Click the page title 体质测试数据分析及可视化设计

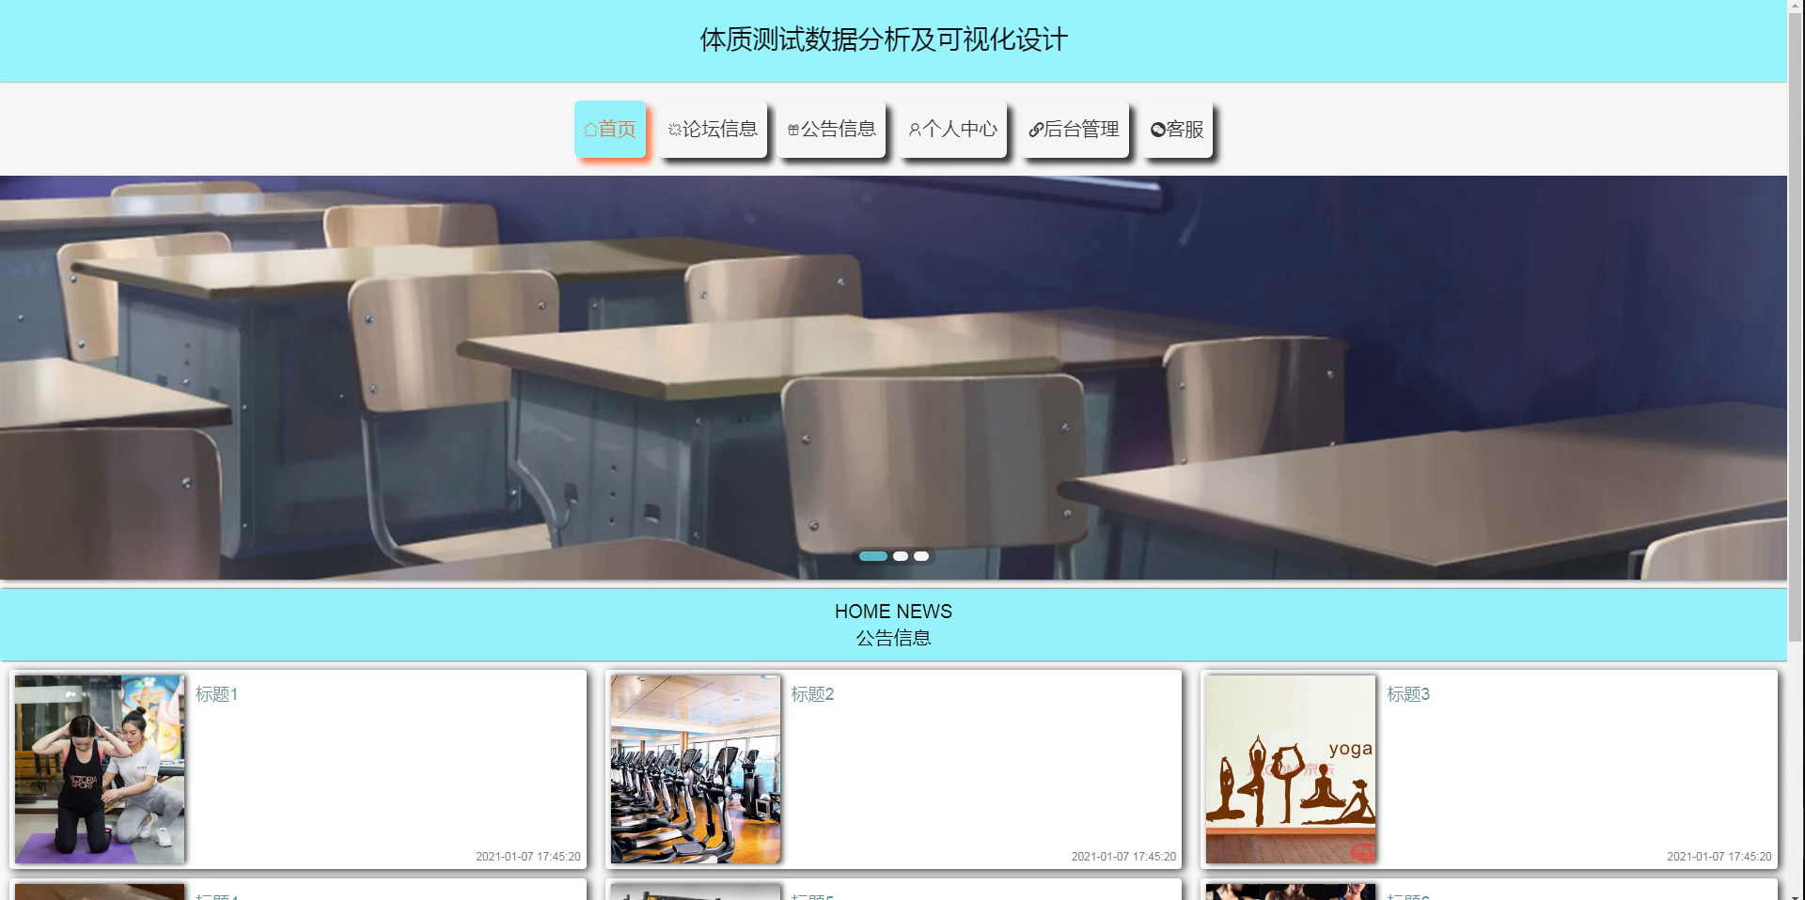tap(884, 40)
